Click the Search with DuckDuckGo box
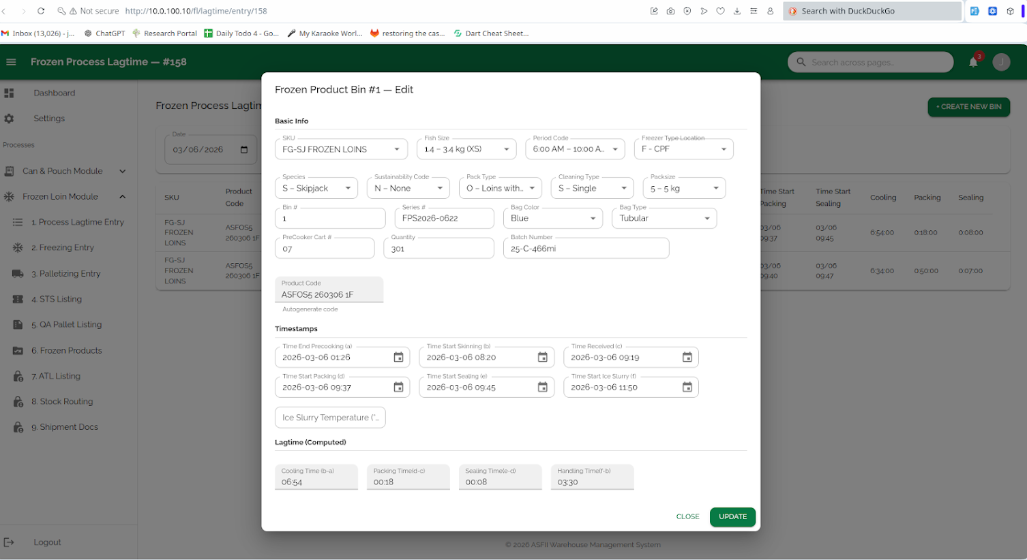This screenshot has width=1027, height=560. 872,11
